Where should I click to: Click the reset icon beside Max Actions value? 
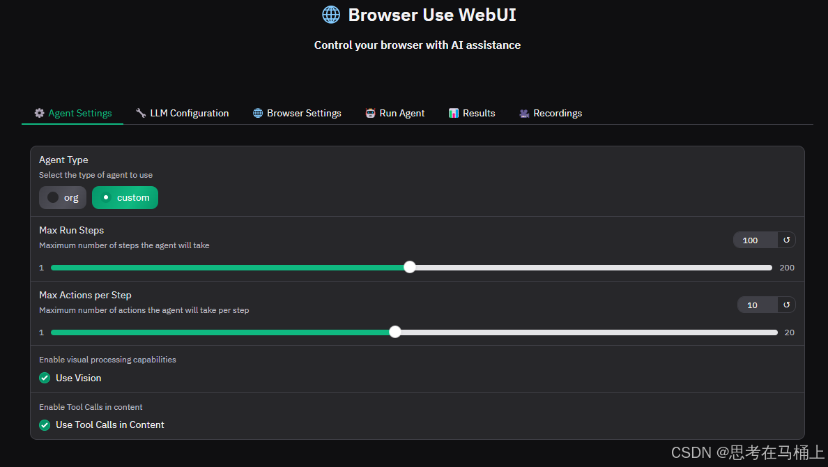[x=786, y=305]
